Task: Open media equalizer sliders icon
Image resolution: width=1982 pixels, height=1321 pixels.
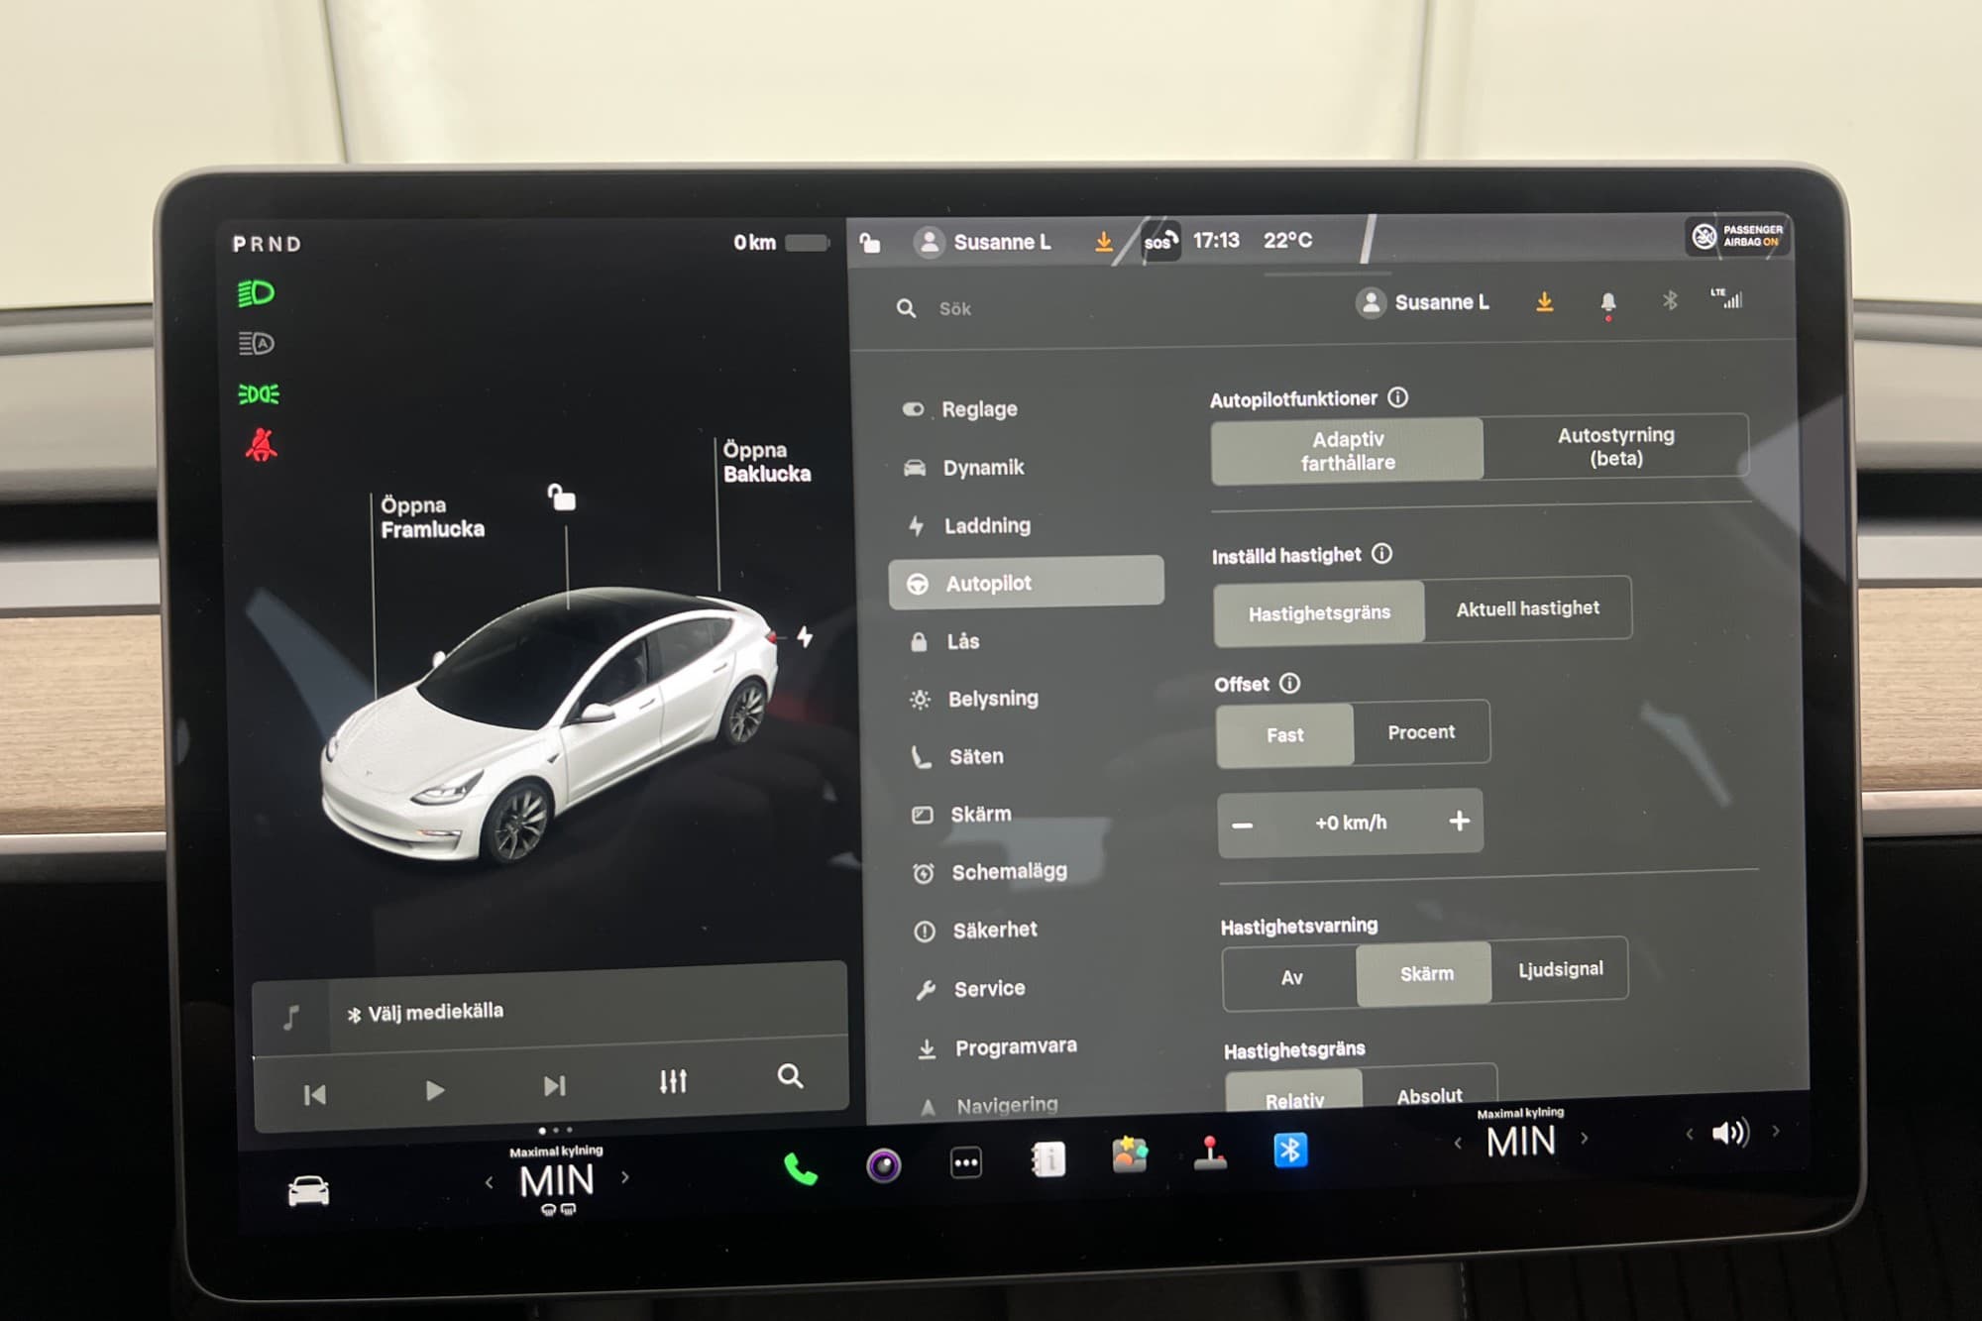Action: (673, 1080)
